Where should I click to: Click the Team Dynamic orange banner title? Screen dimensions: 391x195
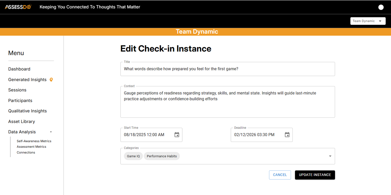[197, 32]
